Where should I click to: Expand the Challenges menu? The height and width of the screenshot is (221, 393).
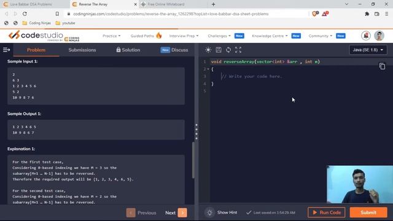[x=219, y=36]
